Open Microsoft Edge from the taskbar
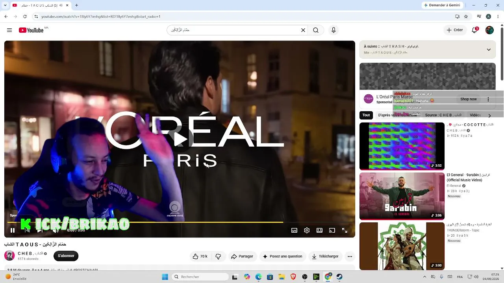Viewport: 504px width, 283px height. (258, 277)
